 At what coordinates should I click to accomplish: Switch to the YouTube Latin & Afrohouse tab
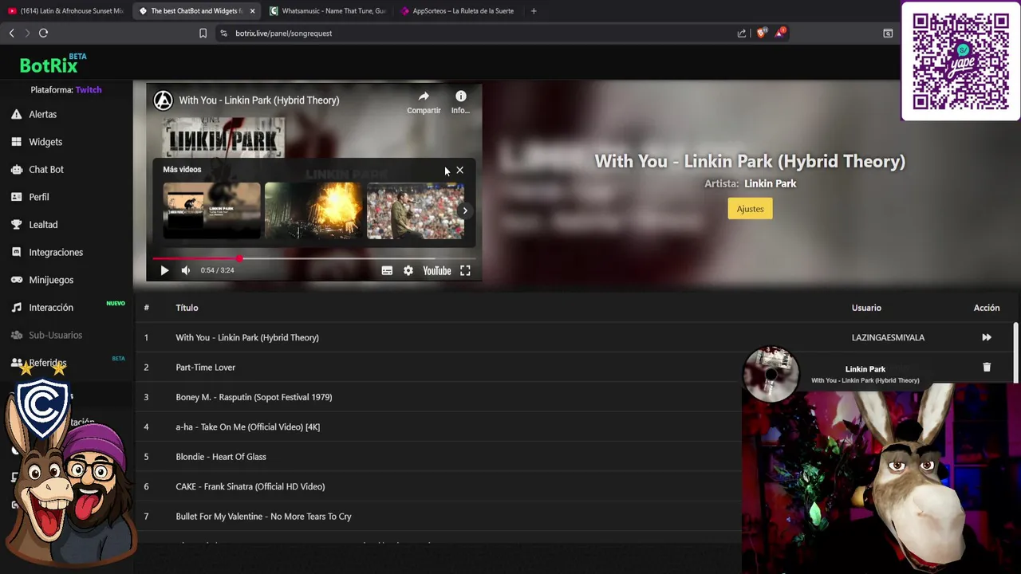tap(66, 11)
